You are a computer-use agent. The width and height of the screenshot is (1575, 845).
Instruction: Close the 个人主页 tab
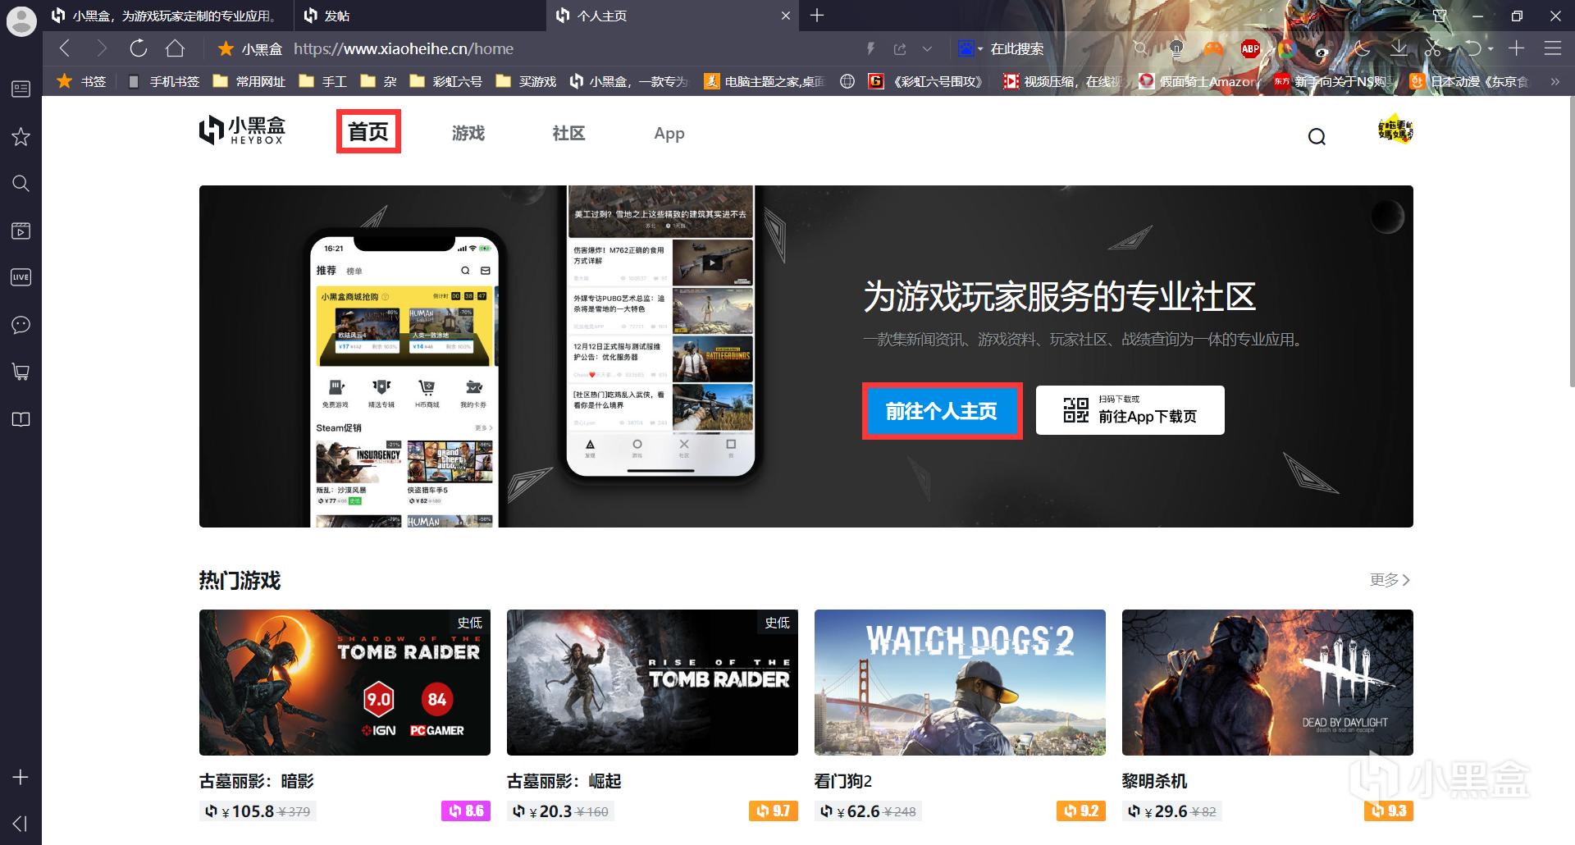coord(786,16)
